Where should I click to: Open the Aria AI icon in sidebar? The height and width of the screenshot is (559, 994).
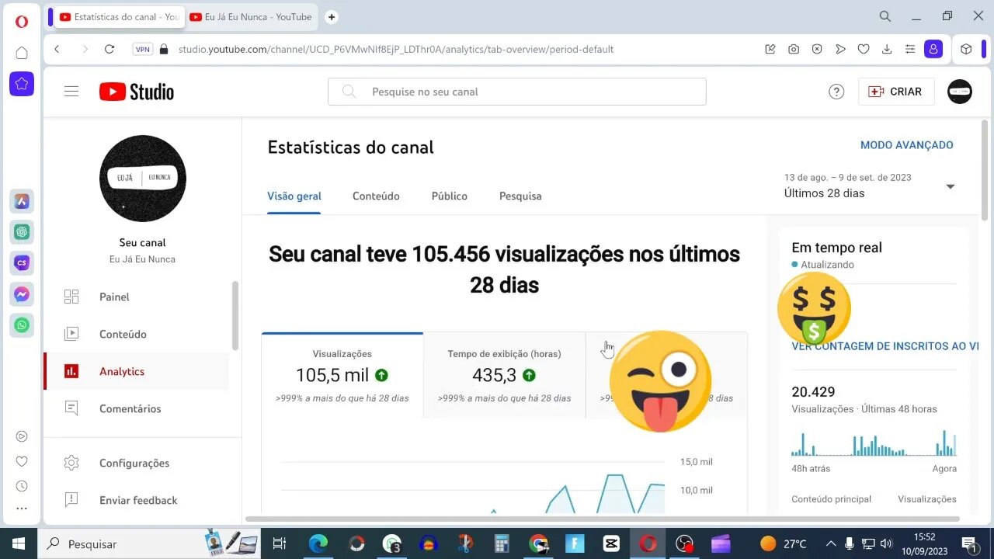coord(22,201)
